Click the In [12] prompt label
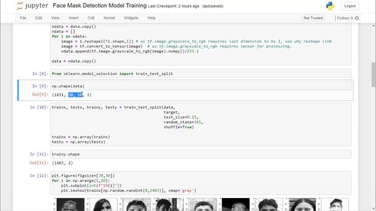This screenshot has width=376, height=211. point(39,176)
